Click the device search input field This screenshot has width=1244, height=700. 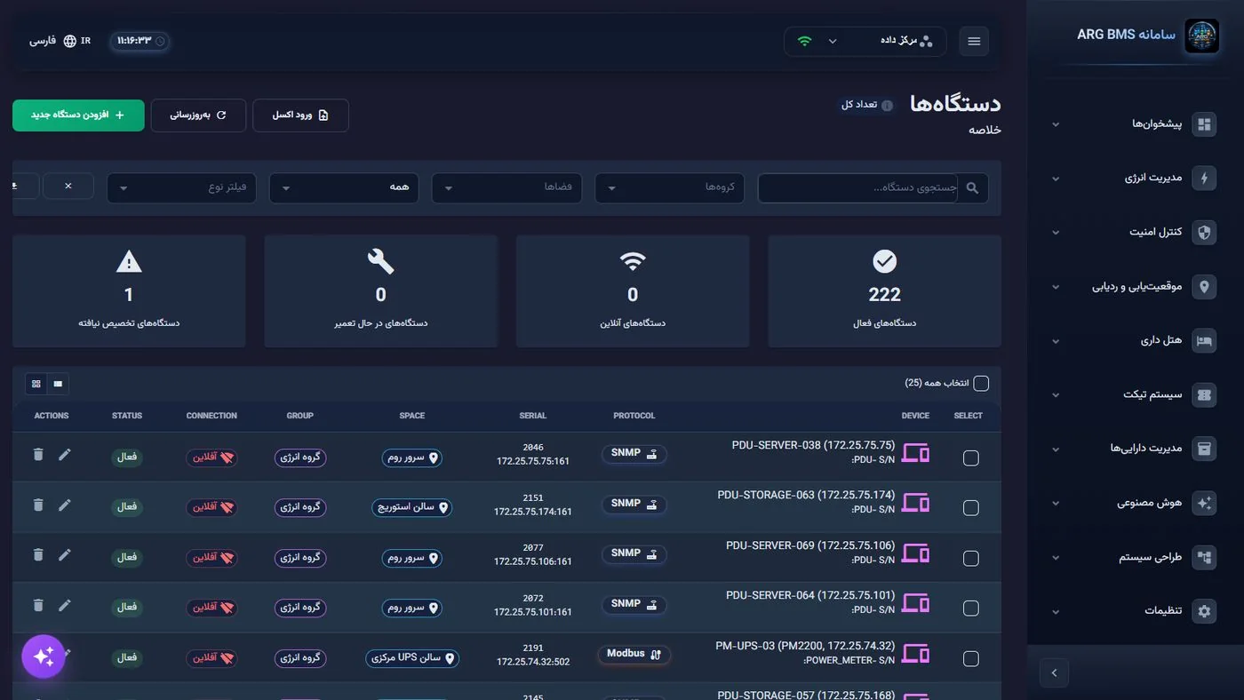[x=858, y=188]
